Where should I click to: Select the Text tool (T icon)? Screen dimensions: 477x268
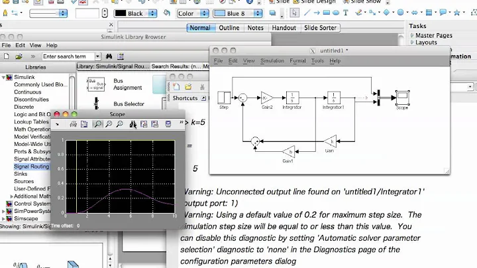pos(346,13)
